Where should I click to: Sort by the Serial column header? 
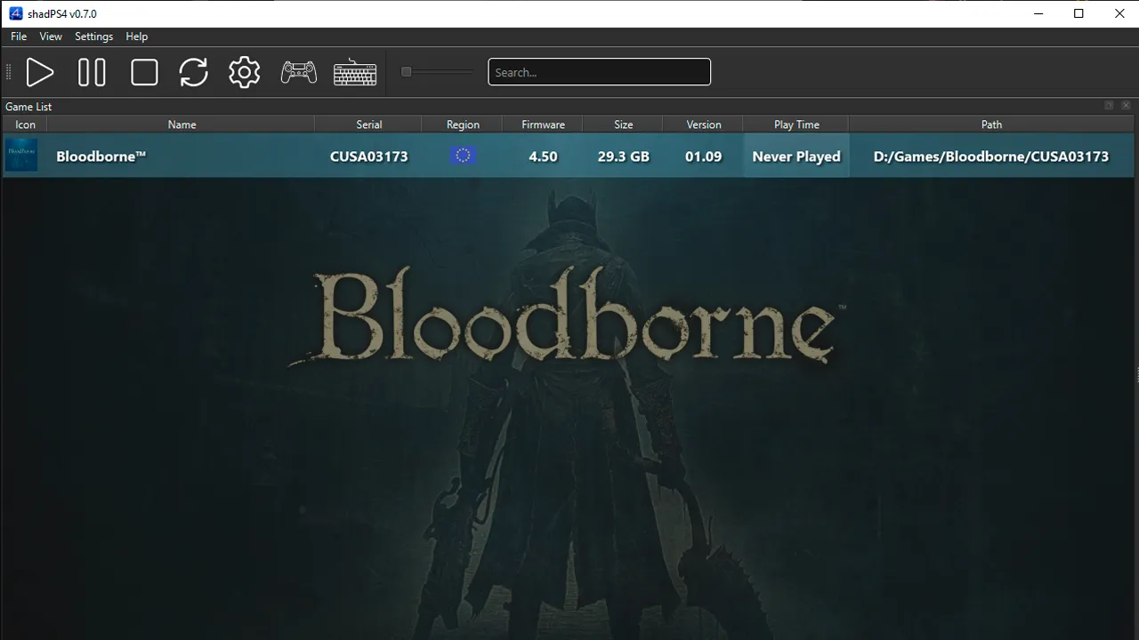pyautogui.click(x=368, y=124)
